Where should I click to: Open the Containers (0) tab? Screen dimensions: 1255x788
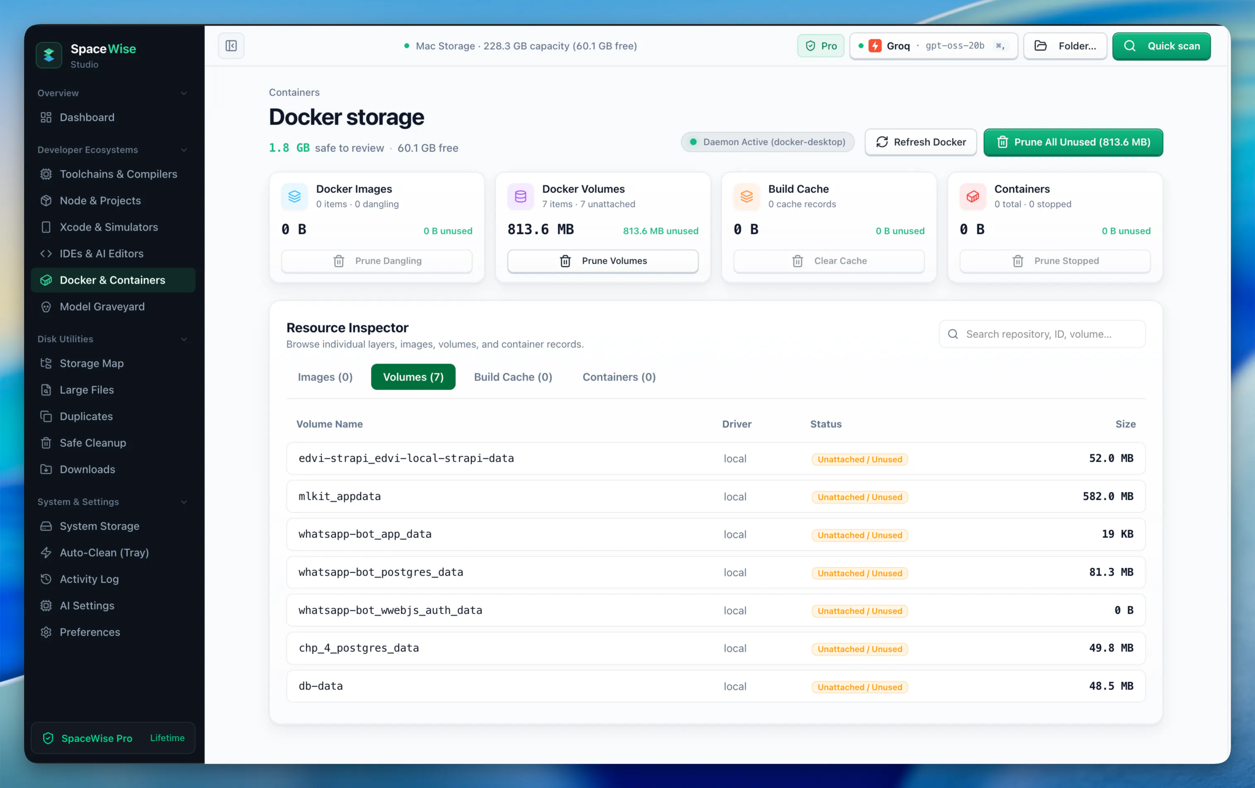coord(619,377)
